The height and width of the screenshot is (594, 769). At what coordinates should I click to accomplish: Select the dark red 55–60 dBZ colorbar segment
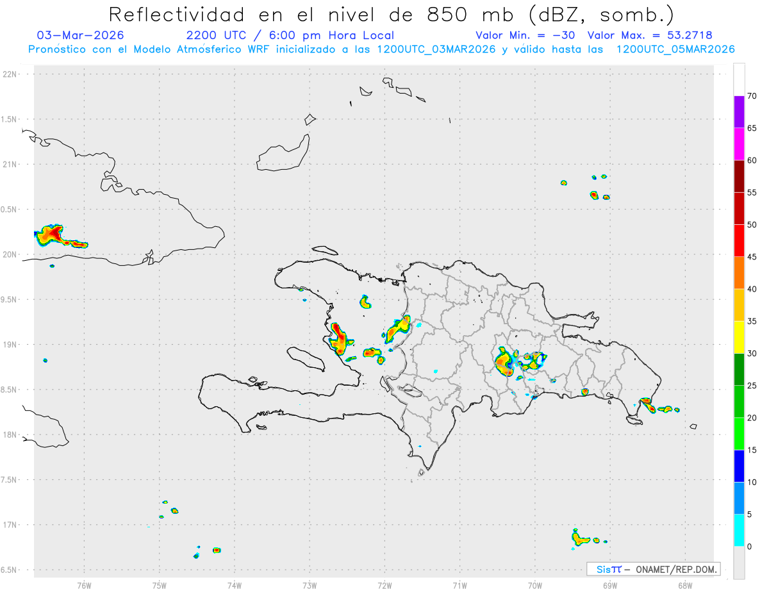pos(739,176)
